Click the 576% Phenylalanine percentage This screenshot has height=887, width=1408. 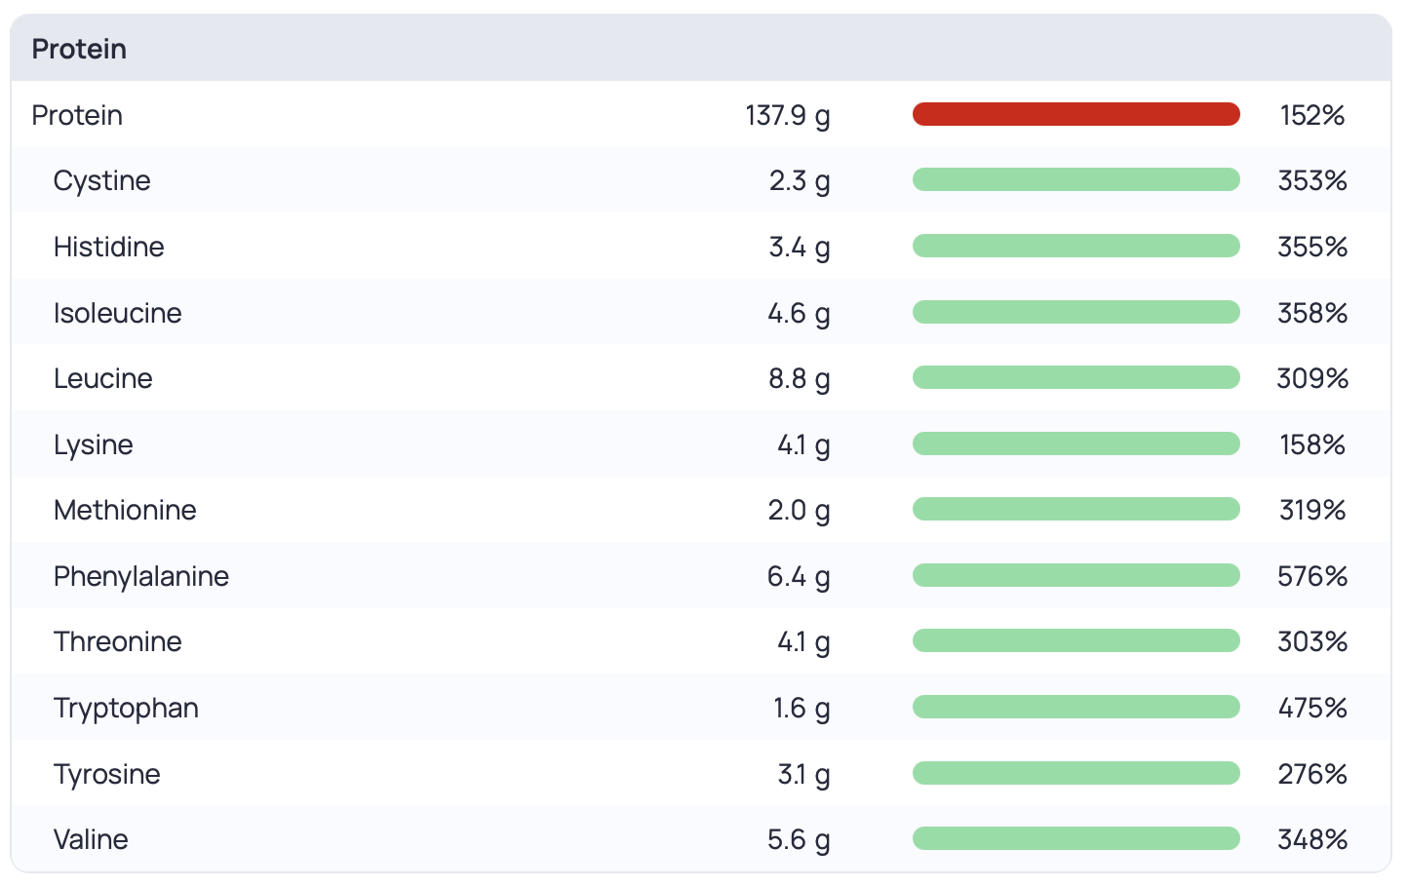(x=1311, y=576)
